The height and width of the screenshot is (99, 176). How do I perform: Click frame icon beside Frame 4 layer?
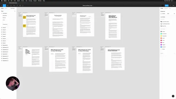click(2, 28)
